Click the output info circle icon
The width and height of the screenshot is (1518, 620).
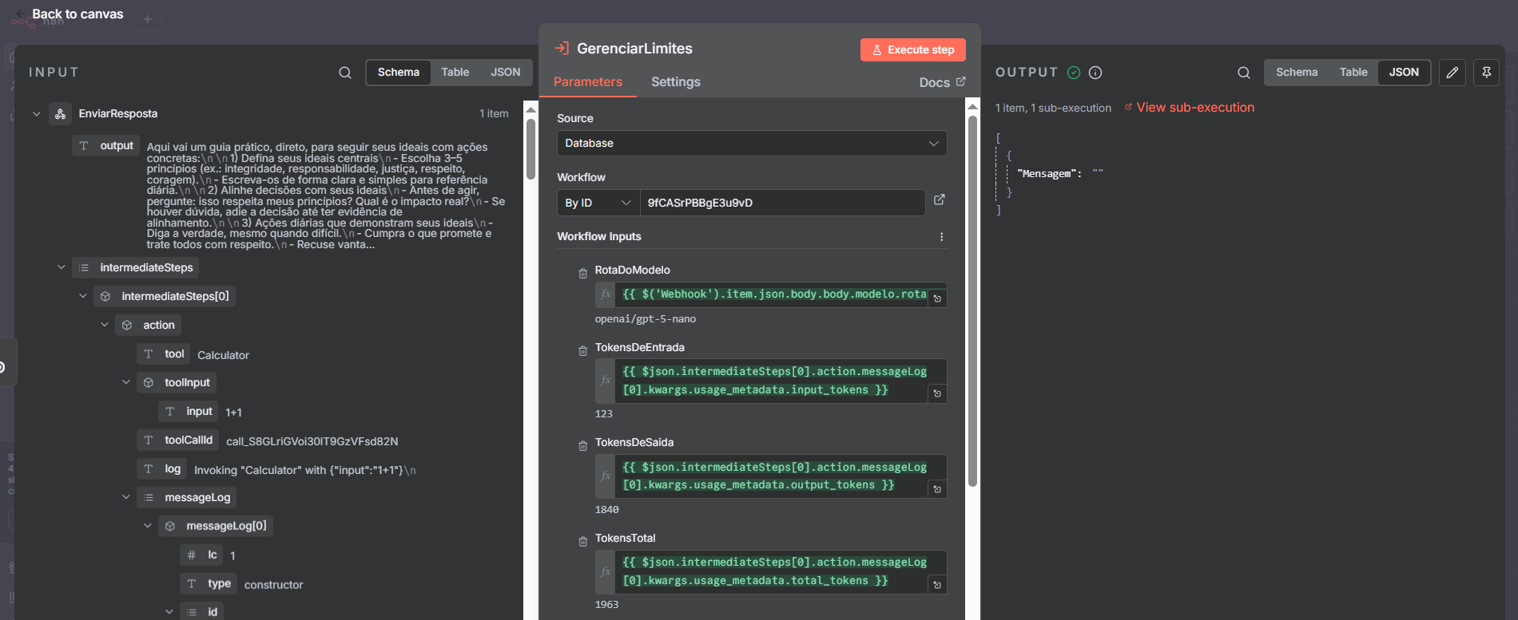coord(1095,73)
